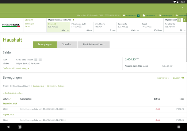This screenshot has width=187, height=131.
Task: Click the Betrag column header
Action: tap(157, 99)
